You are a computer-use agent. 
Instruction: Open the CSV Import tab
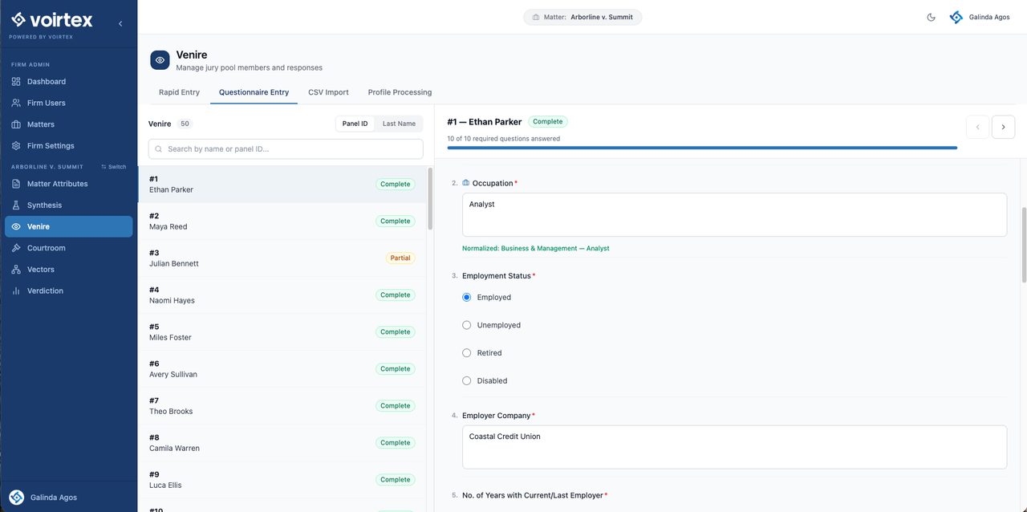[x=328, y=92]
